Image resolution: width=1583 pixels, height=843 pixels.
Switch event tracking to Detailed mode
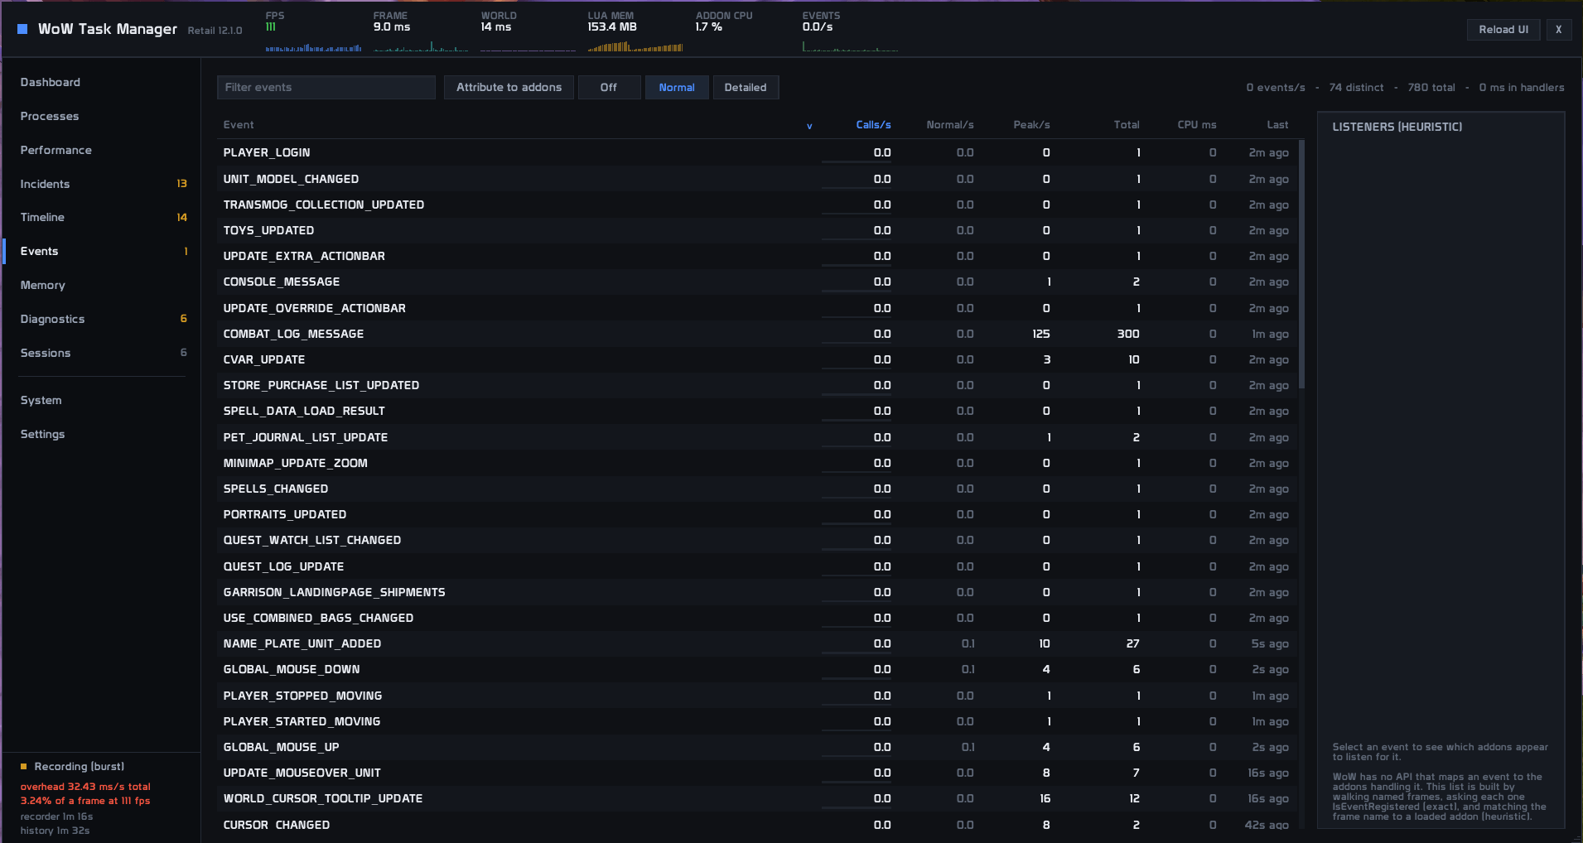coord(746,88)
